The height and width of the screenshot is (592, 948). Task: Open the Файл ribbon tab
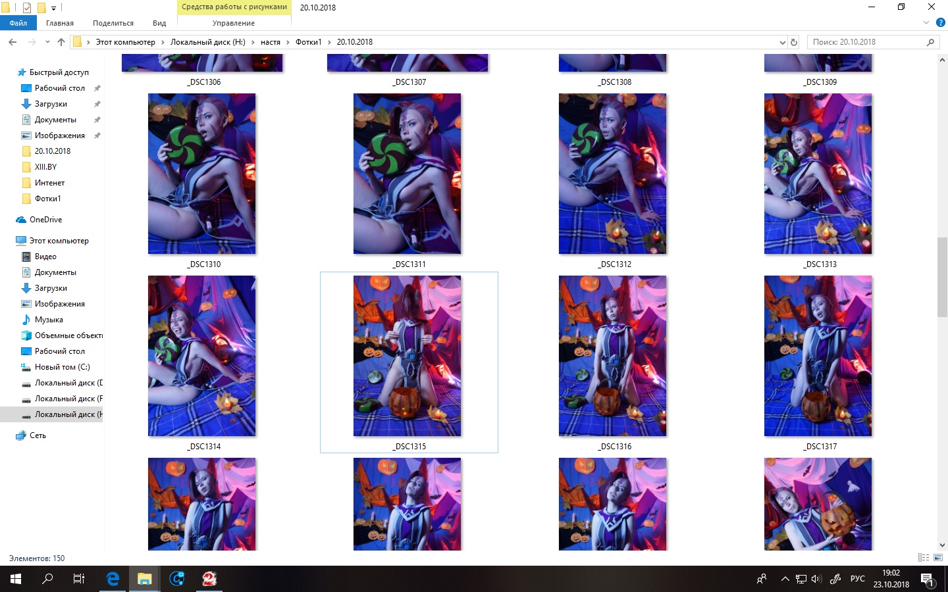18,23
